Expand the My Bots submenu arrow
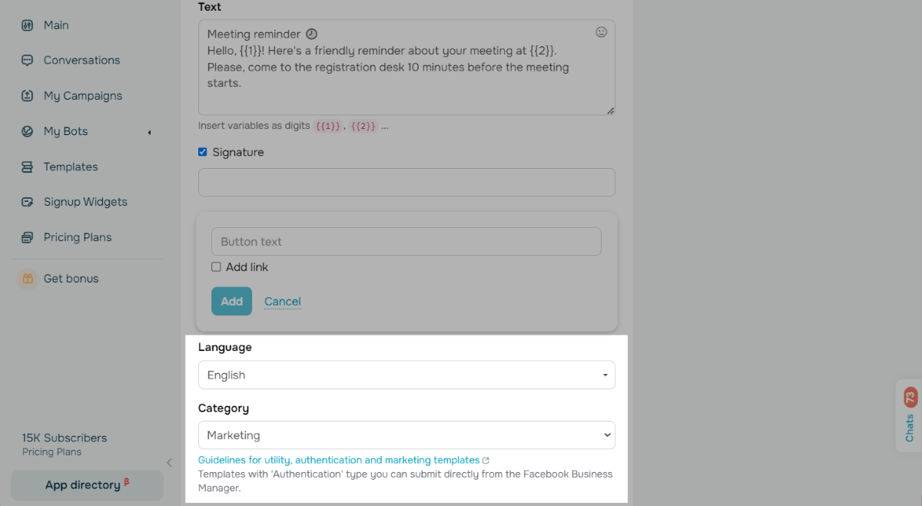This screenshot has width=922, height=506. [x=149, y=132]
